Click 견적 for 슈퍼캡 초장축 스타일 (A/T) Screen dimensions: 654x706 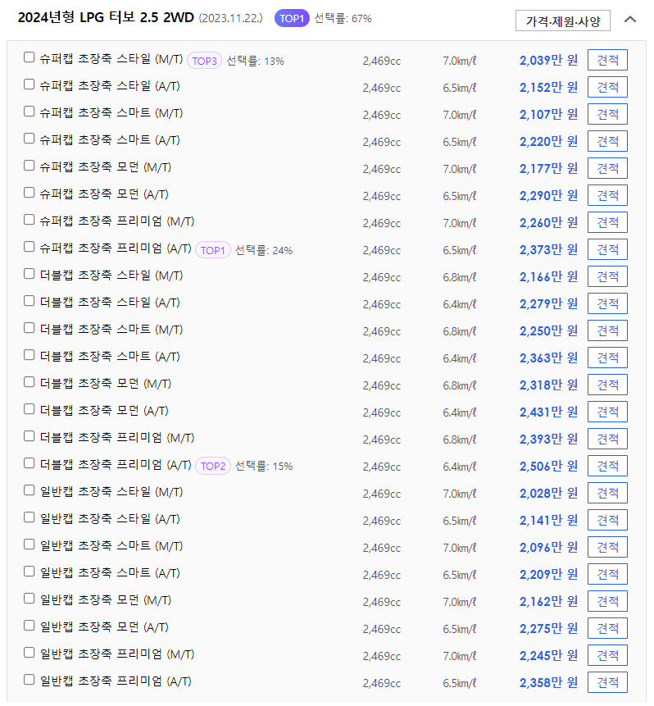pos(607,87)
